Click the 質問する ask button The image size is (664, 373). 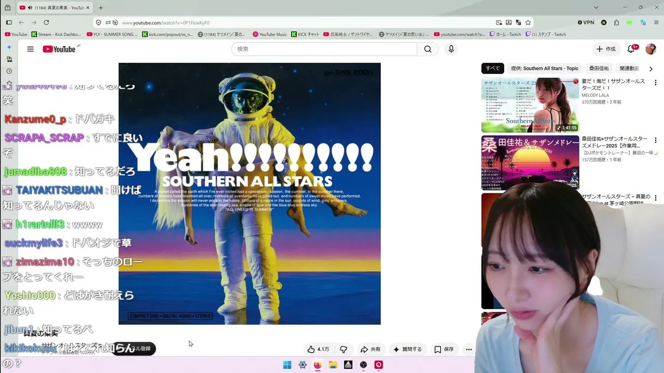[x=407, y=349]
